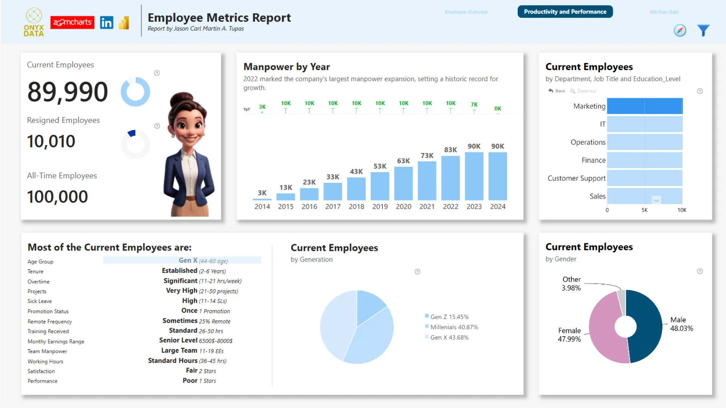
Task: Click 'Senior Level 6500$-8000$' value
Action: click(x=196, y=340)
